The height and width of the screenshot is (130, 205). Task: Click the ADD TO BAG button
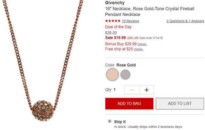point(129,103)
